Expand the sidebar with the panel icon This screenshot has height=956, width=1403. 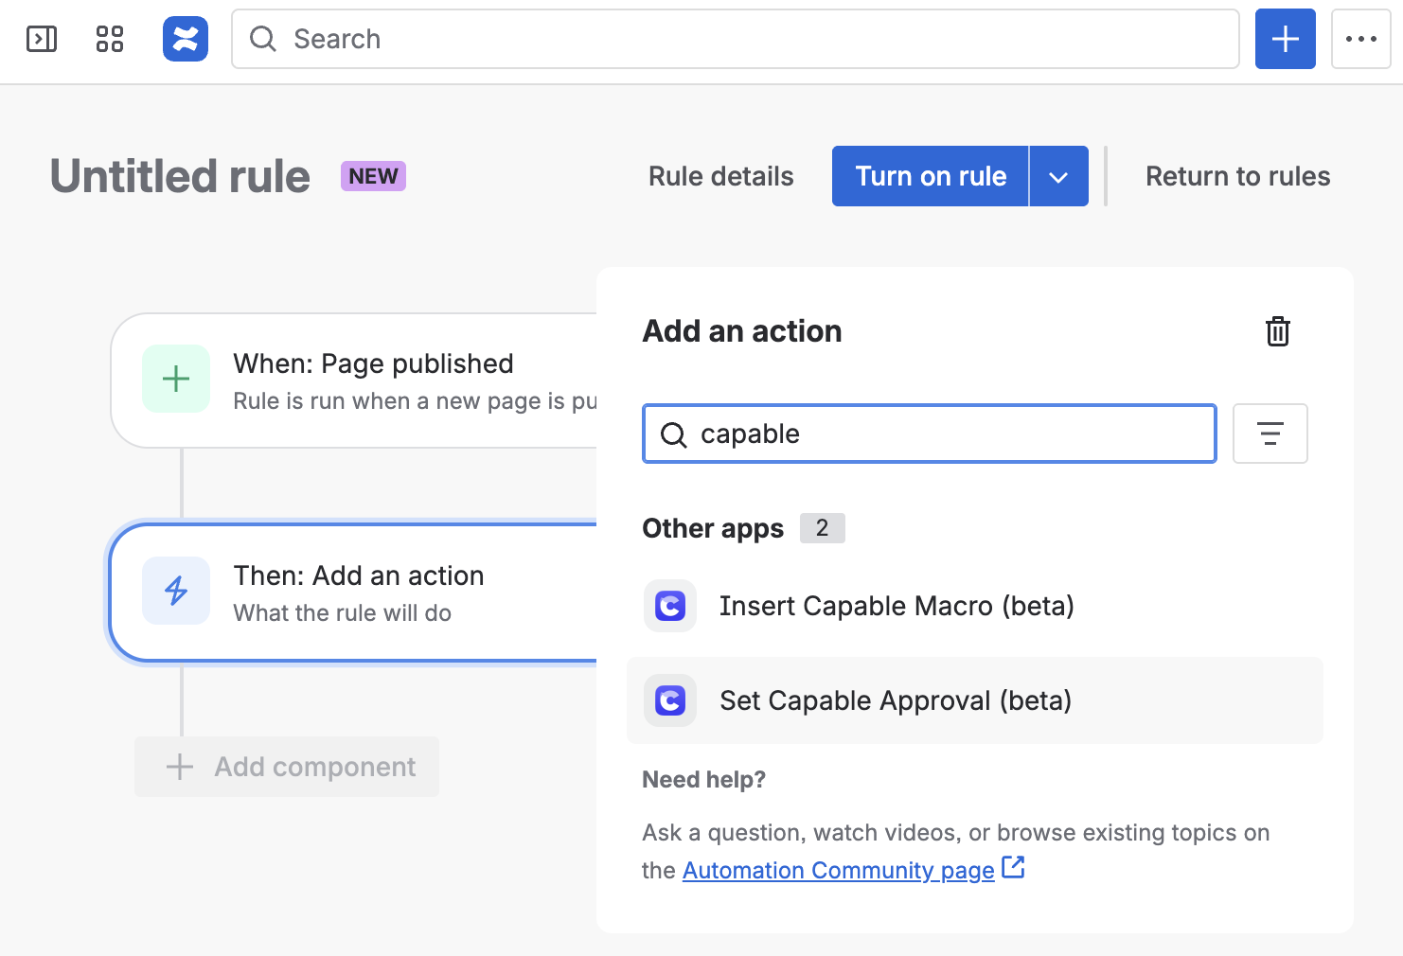[42, 39]
